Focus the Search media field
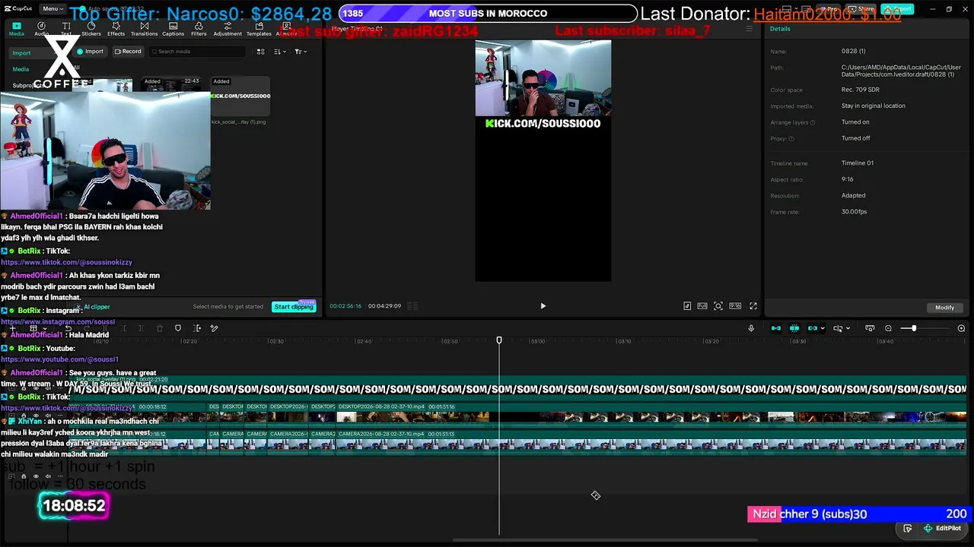The height and width of the screenshot is (547, 974). [x=197, y=52]
